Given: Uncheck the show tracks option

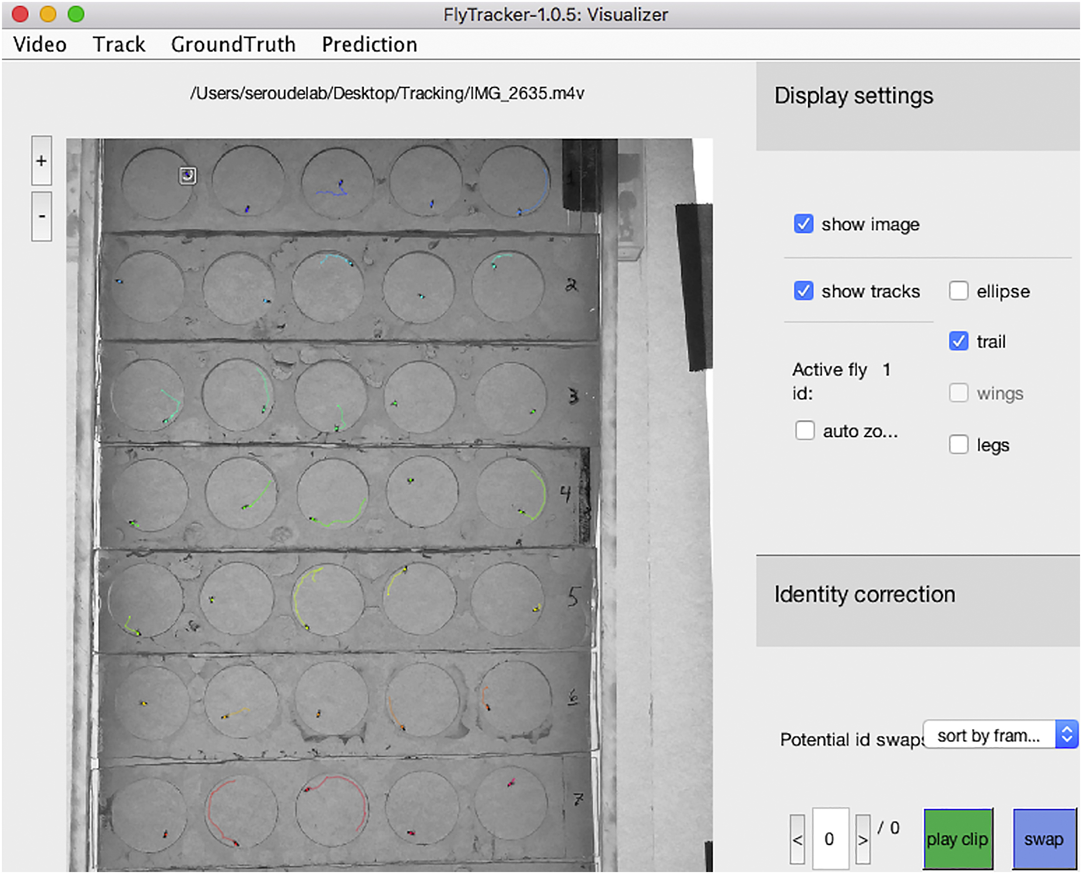Looking at the screenshot, I should [803, 291].
